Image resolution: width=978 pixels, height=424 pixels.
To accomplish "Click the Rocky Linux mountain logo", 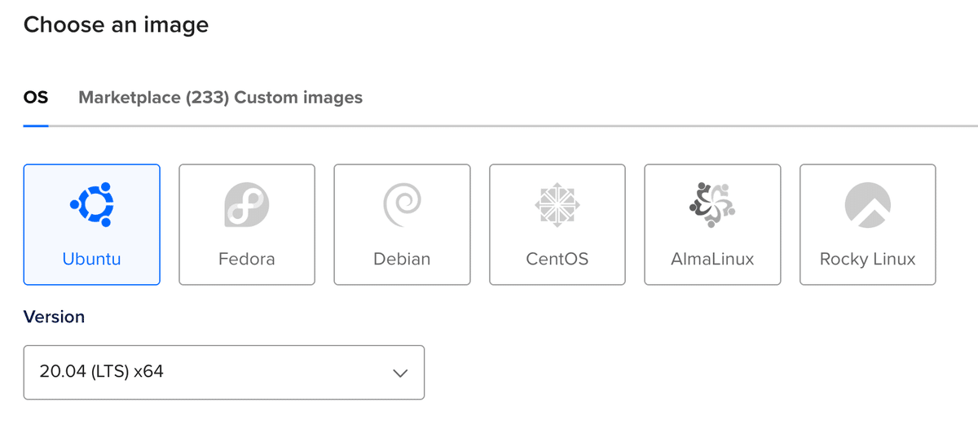I will [868, 205].
